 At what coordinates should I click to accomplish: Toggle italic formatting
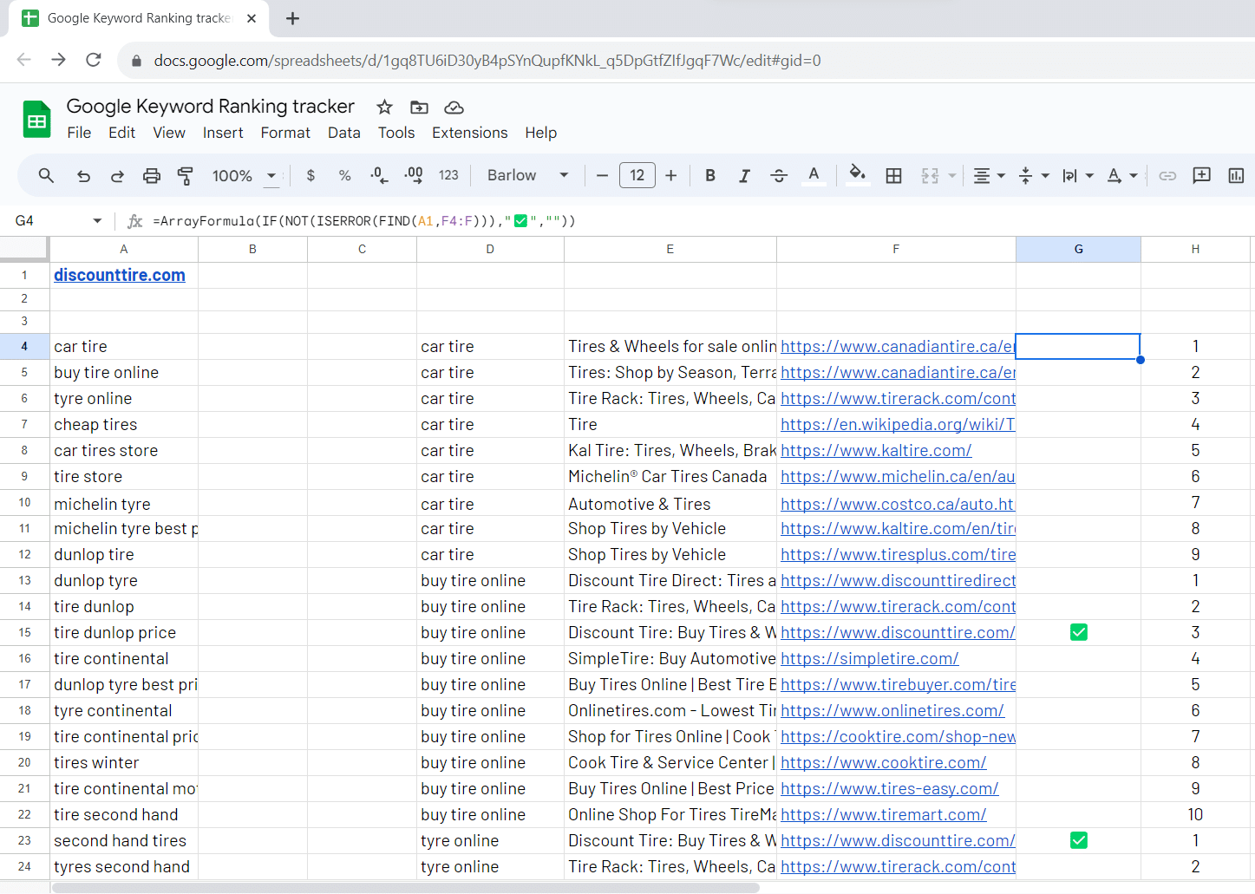click(x=744, y=176)
